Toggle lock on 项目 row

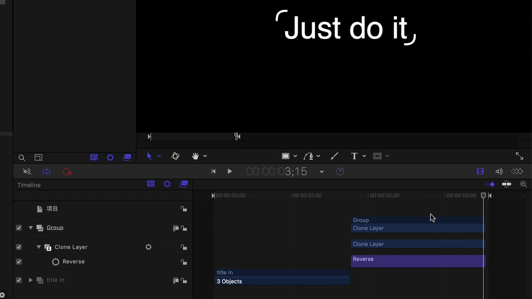coord(184,209)
